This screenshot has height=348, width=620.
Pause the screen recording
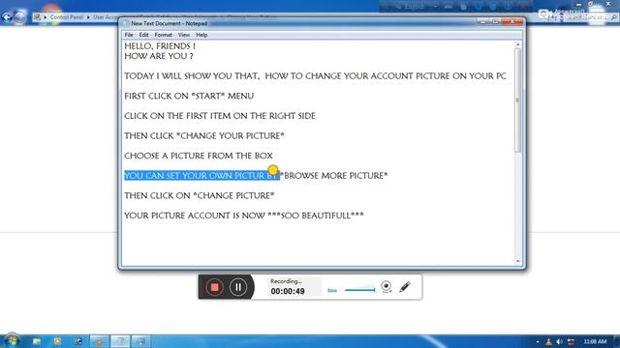pos(238,287)
